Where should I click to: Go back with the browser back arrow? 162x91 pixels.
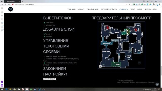2,5
